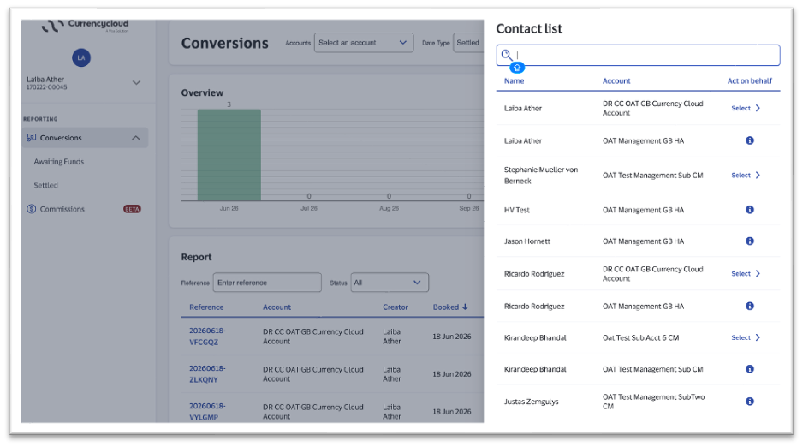Open the Commissions menu item
Screen dimensions: 803x447
[62, 209]
